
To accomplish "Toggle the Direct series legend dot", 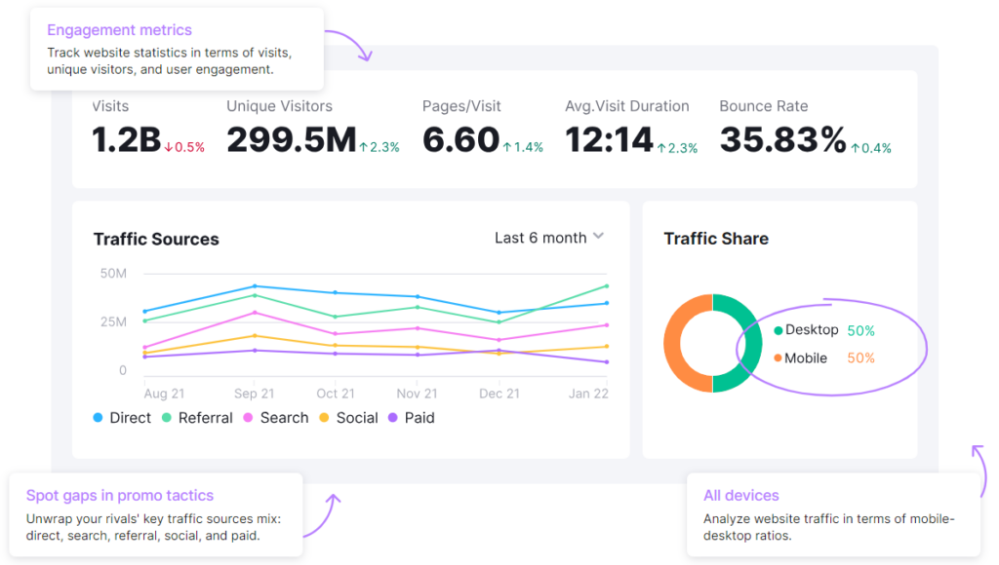I will tap(98, 418).
